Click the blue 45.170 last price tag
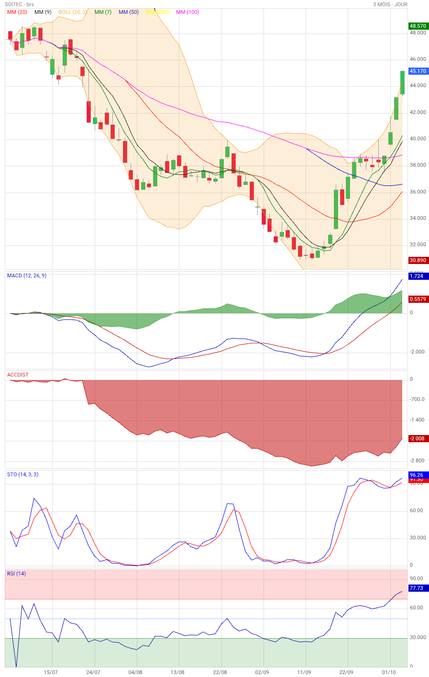 coord(418,71)
